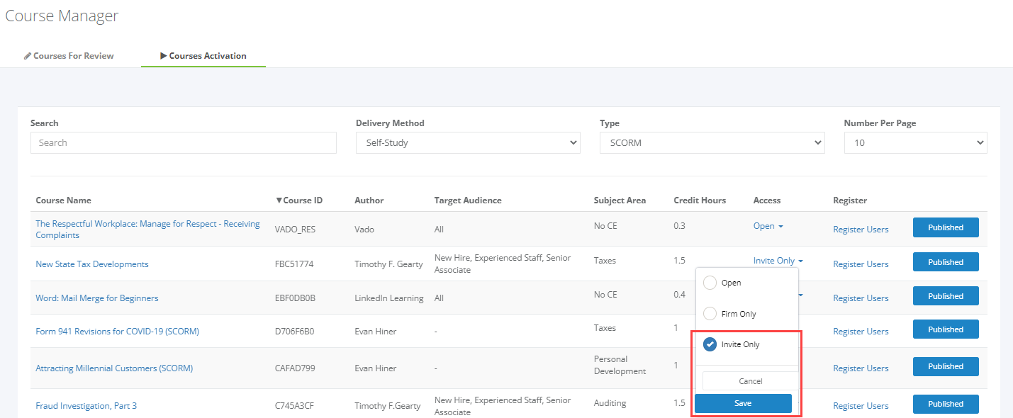Viewport: 1013px width, 418px height.
Task: Expand the Open access dropdown caret
Action: point(780,227)
